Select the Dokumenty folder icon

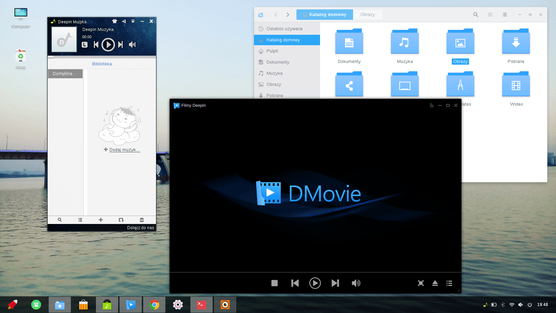349,41
